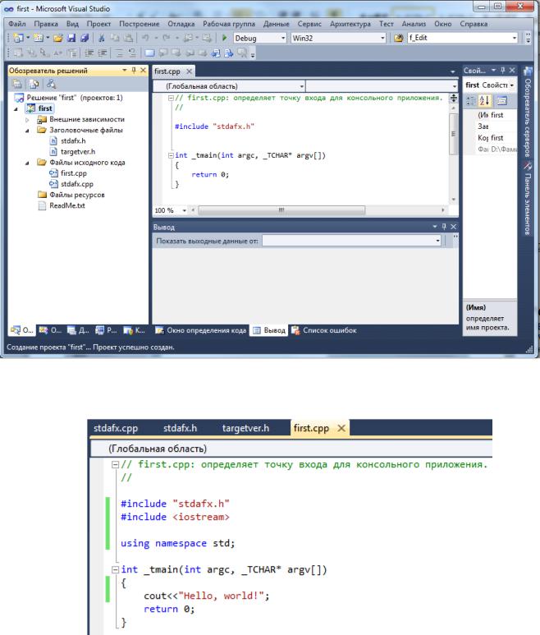Click View Class Diagram icon in Solution Explorer

coord(51,85)
